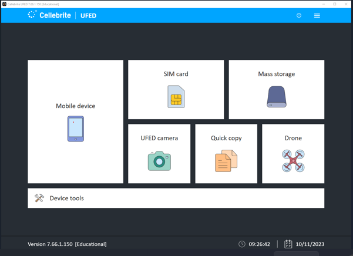Open the "Device tools" bar label
Viewport: 353px width, 256px height.
pos(66,198)
